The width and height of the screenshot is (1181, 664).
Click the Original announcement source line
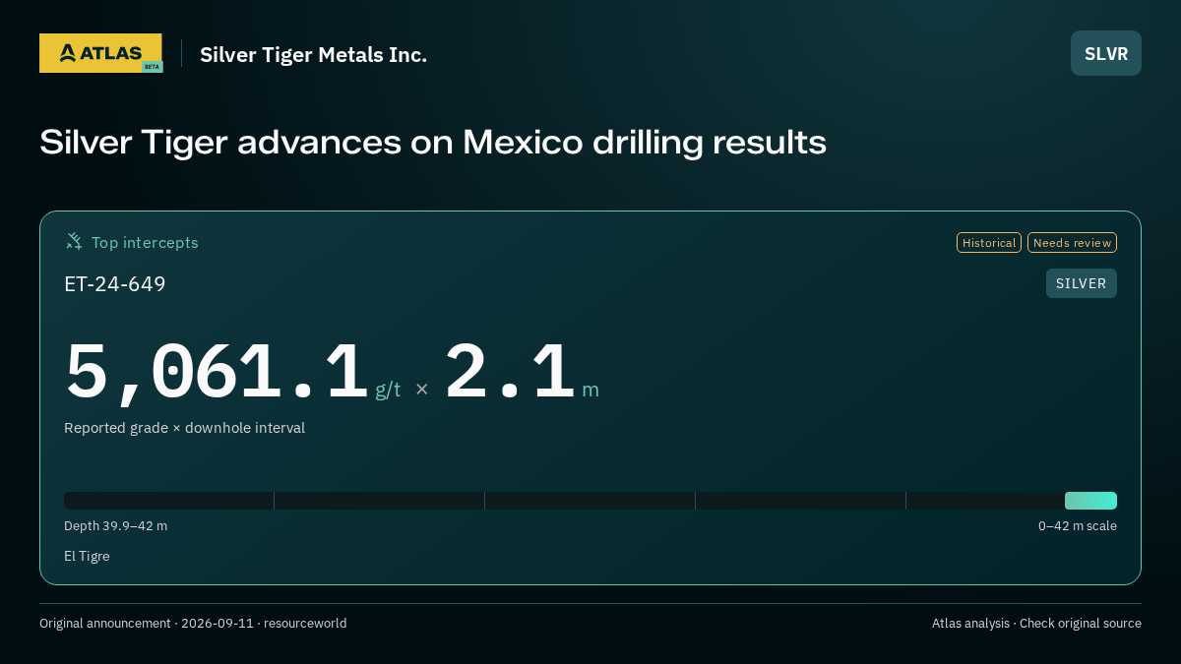(193, 624)
